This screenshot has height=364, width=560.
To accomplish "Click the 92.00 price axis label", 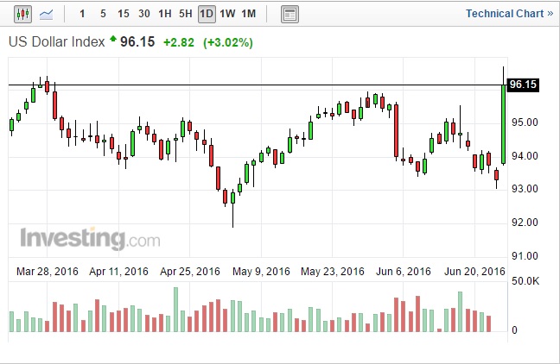I will pos(525,223).
